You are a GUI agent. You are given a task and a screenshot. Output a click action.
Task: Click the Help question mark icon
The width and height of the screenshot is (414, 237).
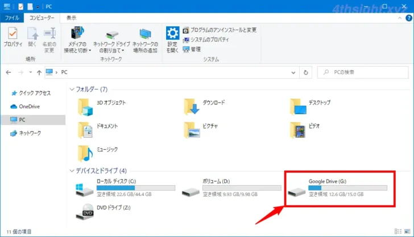tap(408, 18)
